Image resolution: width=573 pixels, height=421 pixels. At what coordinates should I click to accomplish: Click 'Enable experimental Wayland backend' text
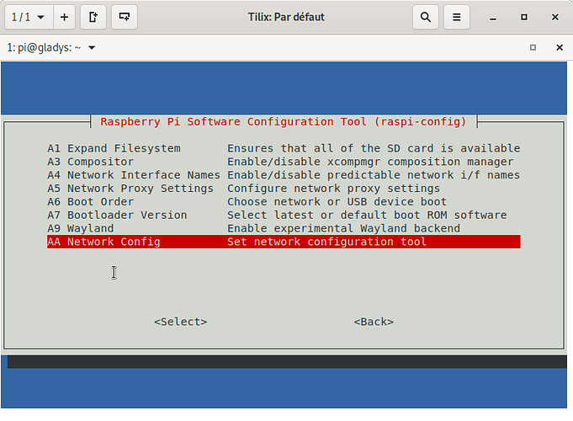coord(343,228)
